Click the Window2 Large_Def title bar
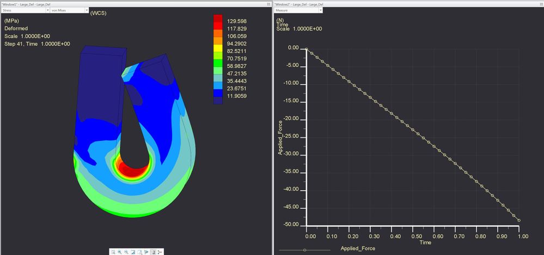Viewport: 544px width, 255px height. coord(409,4)
